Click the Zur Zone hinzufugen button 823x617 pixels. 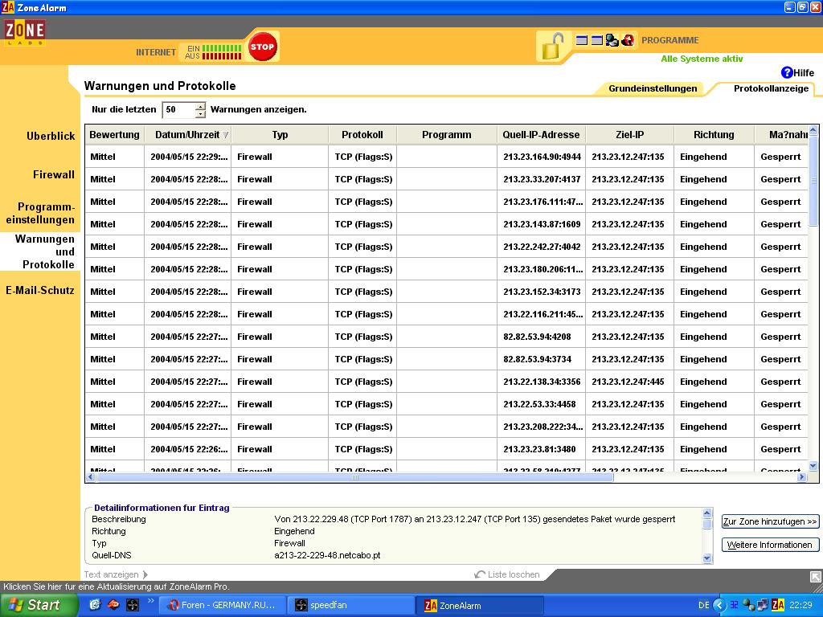click(770, 521)
